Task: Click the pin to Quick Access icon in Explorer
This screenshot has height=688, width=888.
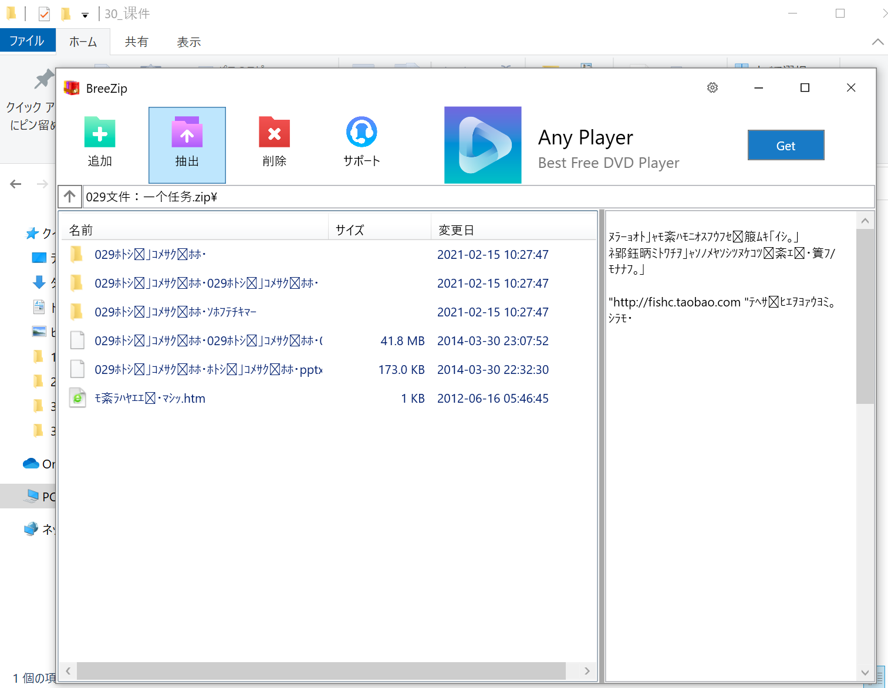Action: point(44,79)
